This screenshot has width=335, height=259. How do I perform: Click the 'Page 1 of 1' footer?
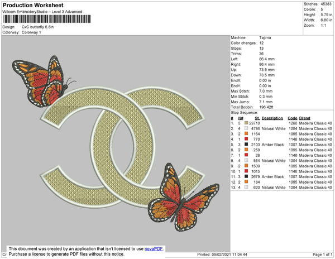(x=322, y=255)
